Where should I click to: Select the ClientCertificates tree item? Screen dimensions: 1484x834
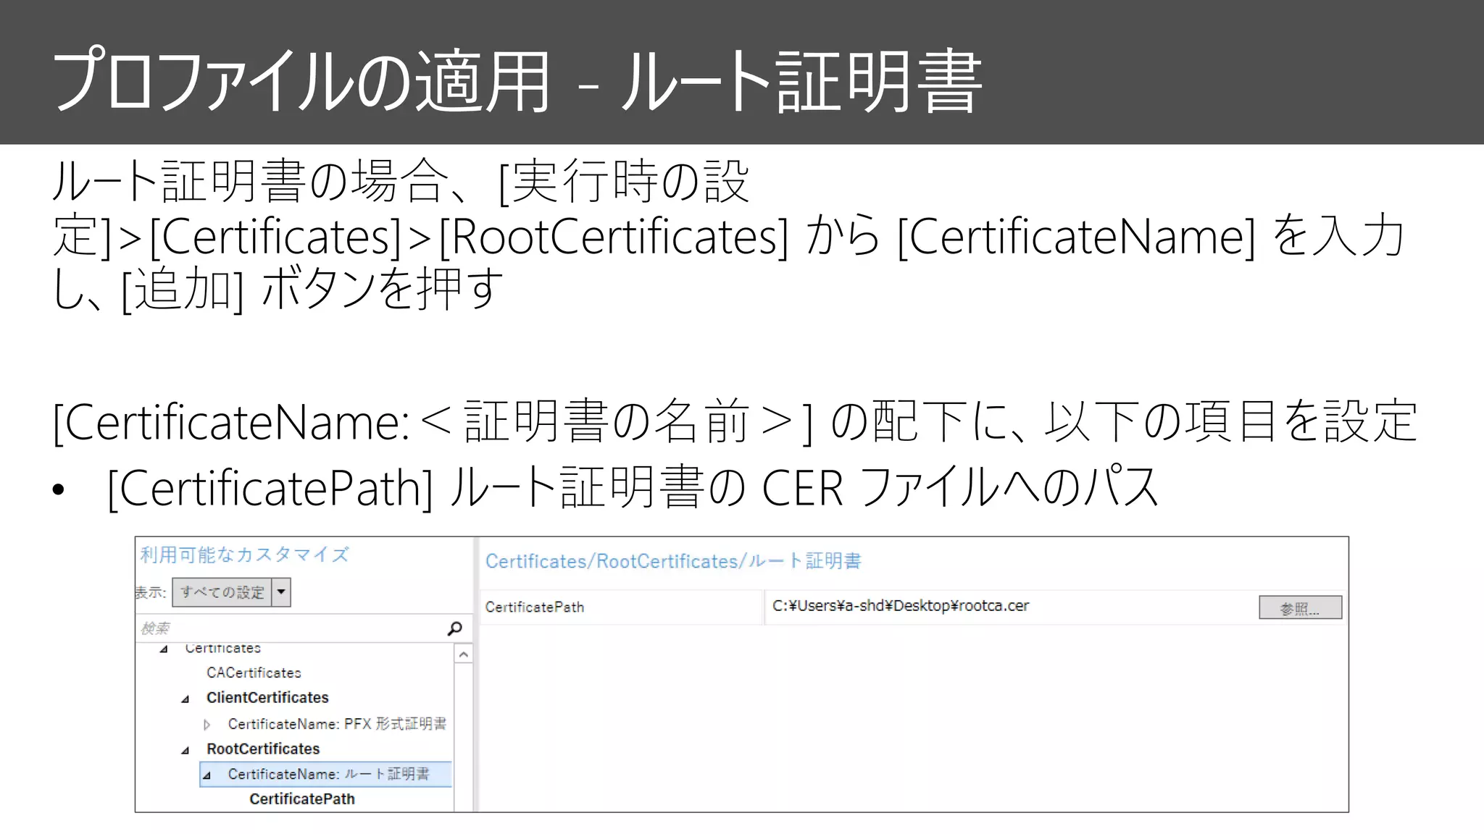(x=267, y=698)
